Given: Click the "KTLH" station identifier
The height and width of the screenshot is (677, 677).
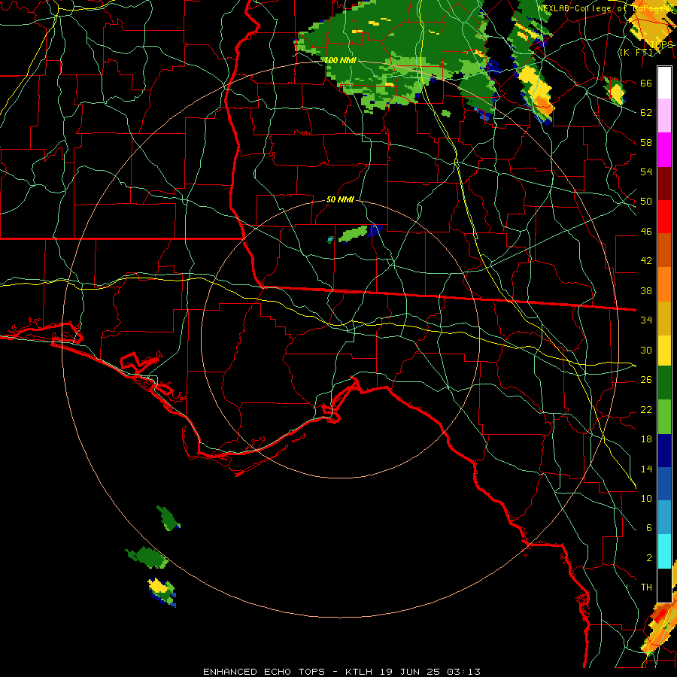Looking at the screenshot, I should 360,672.
